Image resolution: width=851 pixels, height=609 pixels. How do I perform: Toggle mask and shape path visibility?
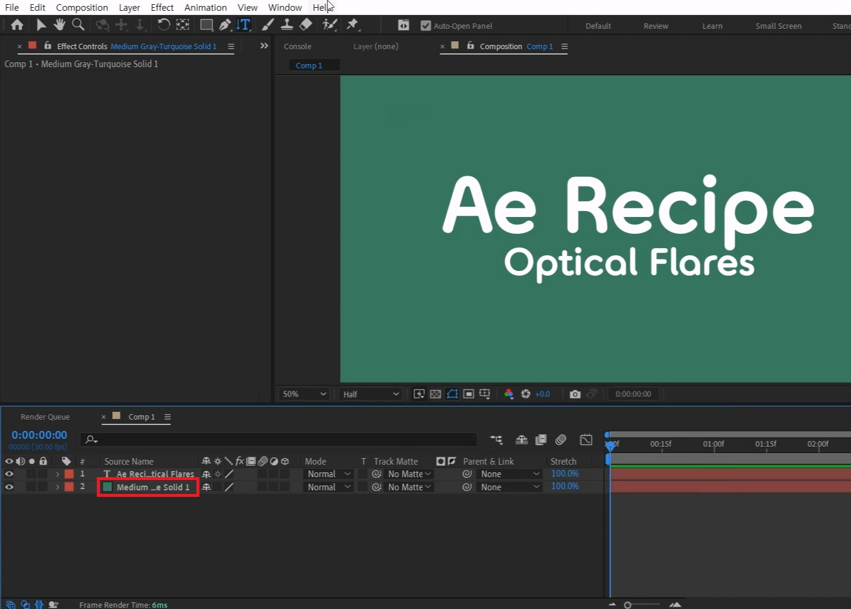[x=452, y=394]
